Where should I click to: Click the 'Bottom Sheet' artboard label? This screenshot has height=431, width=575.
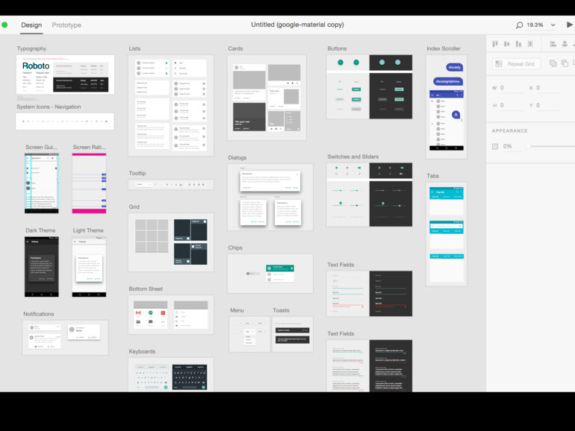pyautogui.click(x=146, y=289)
